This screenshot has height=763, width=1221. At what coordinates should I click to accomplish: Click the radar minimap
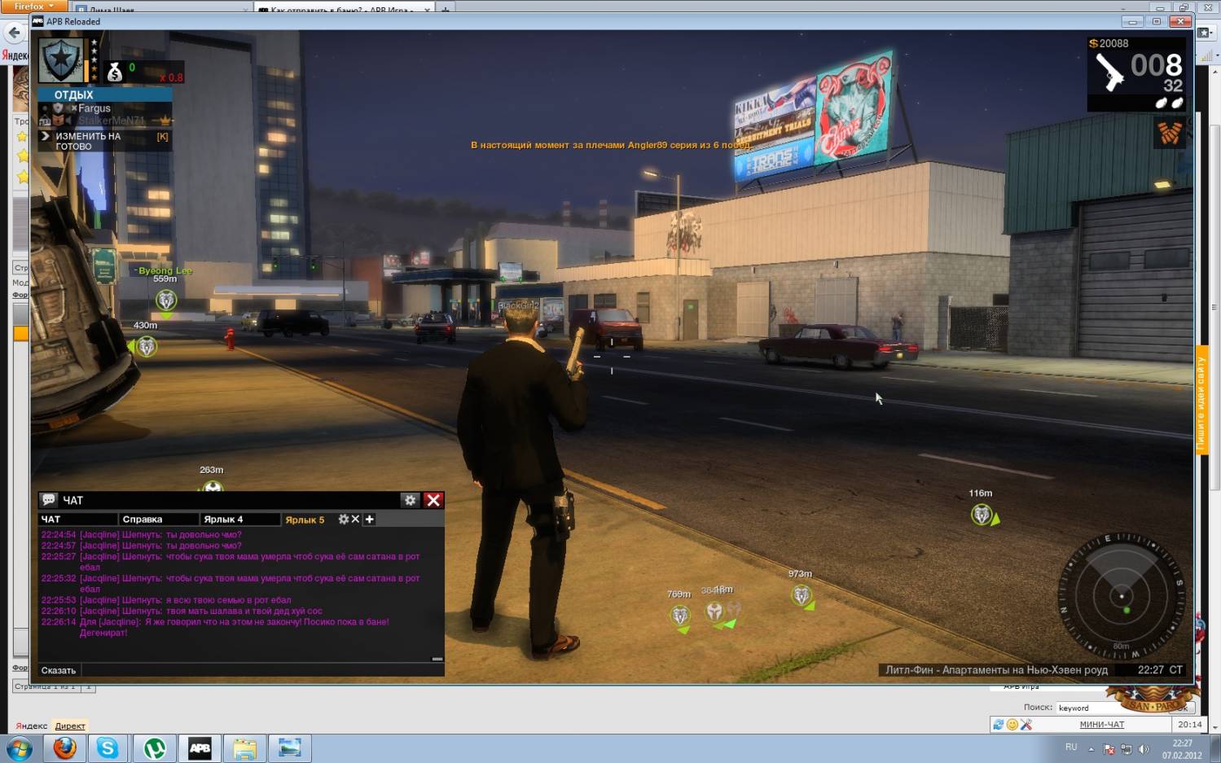pyautogui.click(x=1122, y=596)
